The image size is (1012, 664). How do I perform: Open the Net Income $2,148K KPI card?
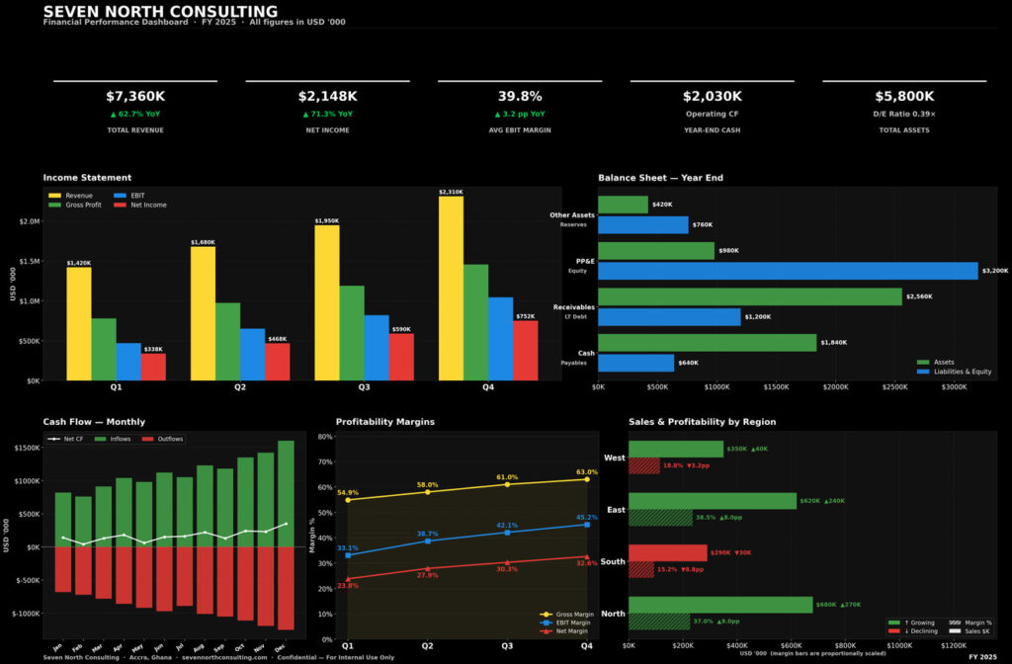(x=327, y=111)
